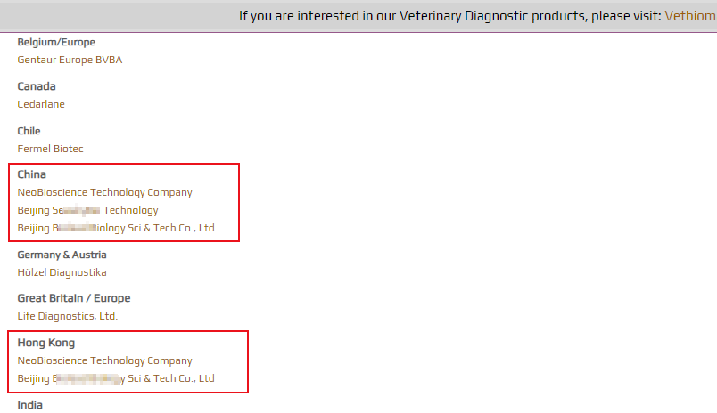Open the Beijing Technology link under China
The image size is (717, 413).
(x=87, y=210)
